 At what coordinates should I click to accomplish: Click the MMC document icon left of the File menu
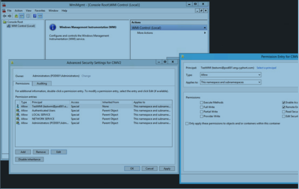4,10
